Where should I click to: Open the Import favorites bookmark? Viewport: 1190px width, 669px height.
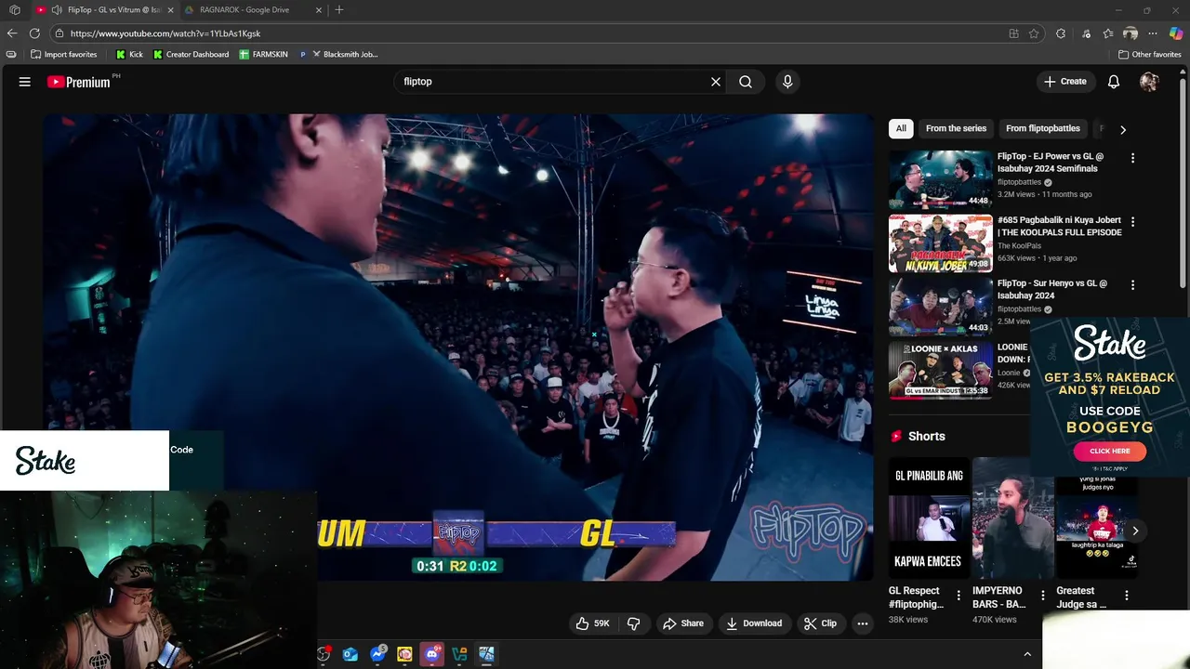(x=63, y=54)
